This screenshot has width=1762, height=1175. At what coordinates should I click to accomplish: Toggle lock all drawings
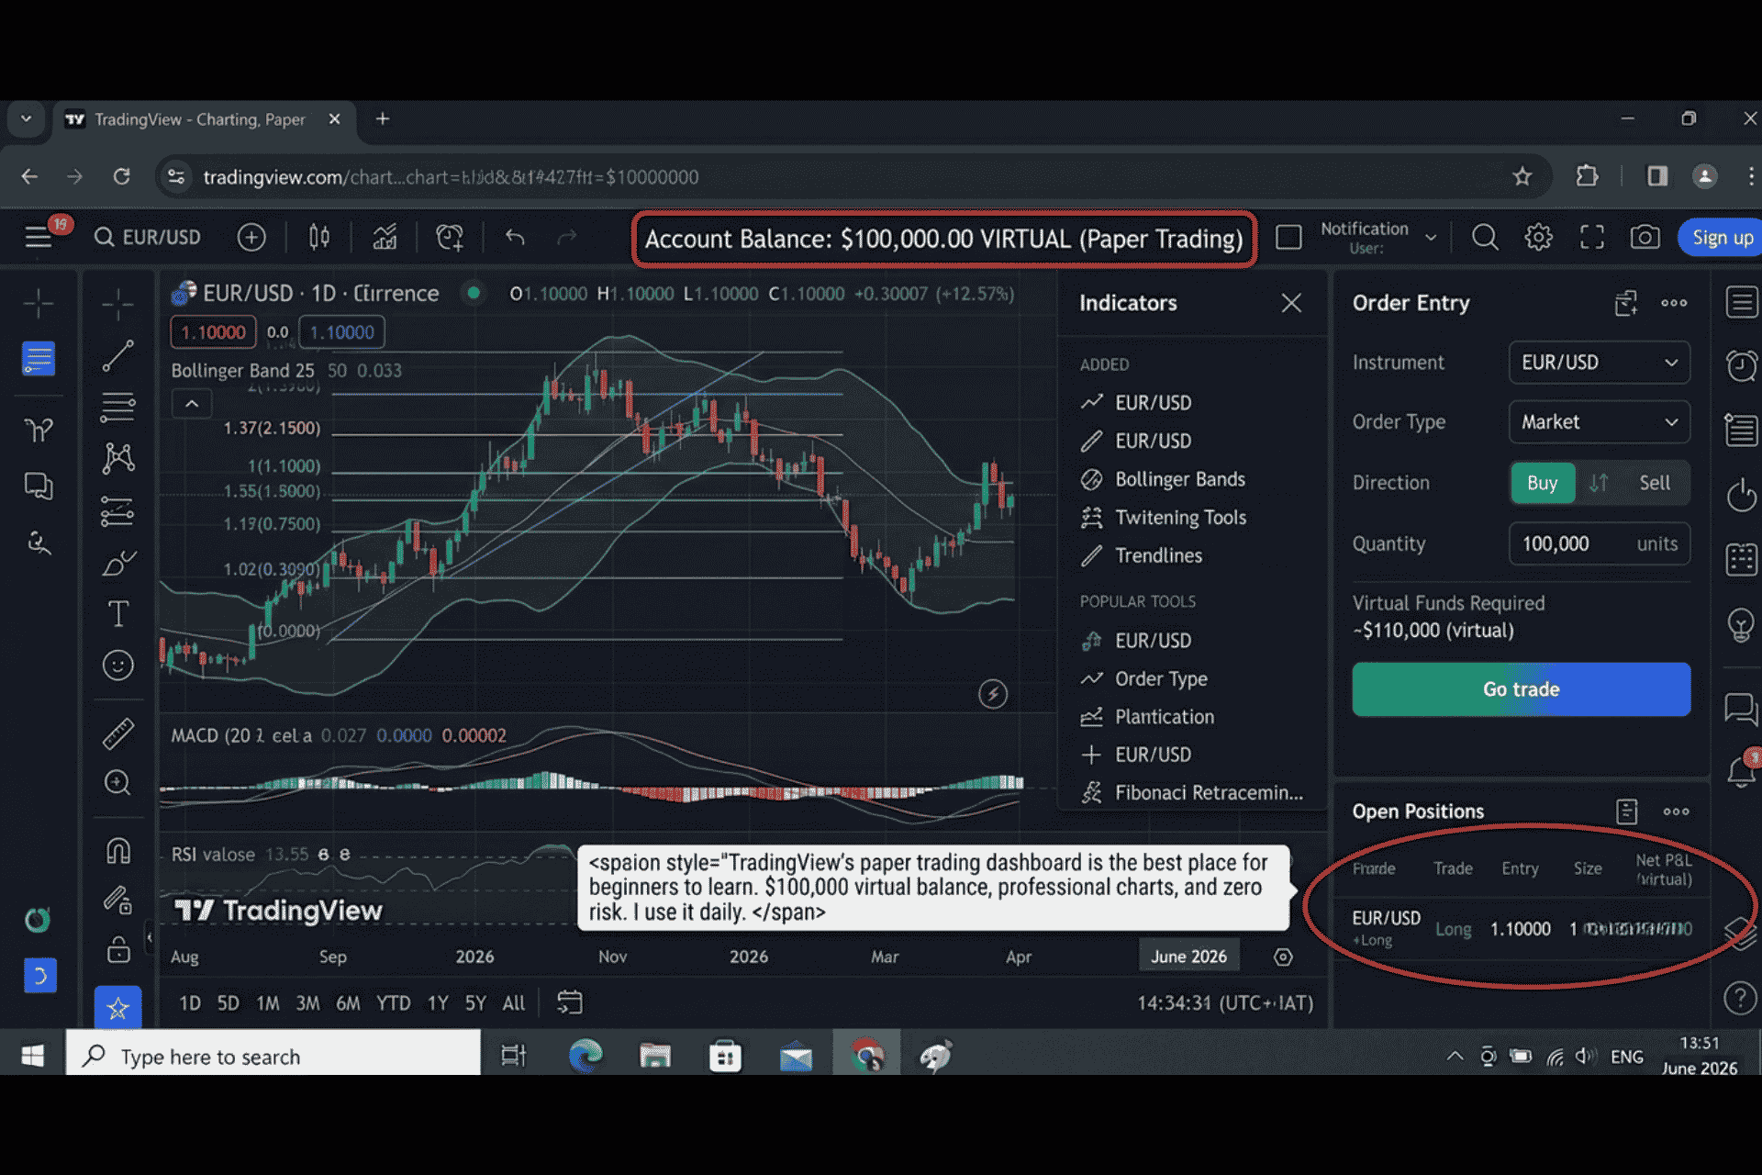tap(117, 948)
